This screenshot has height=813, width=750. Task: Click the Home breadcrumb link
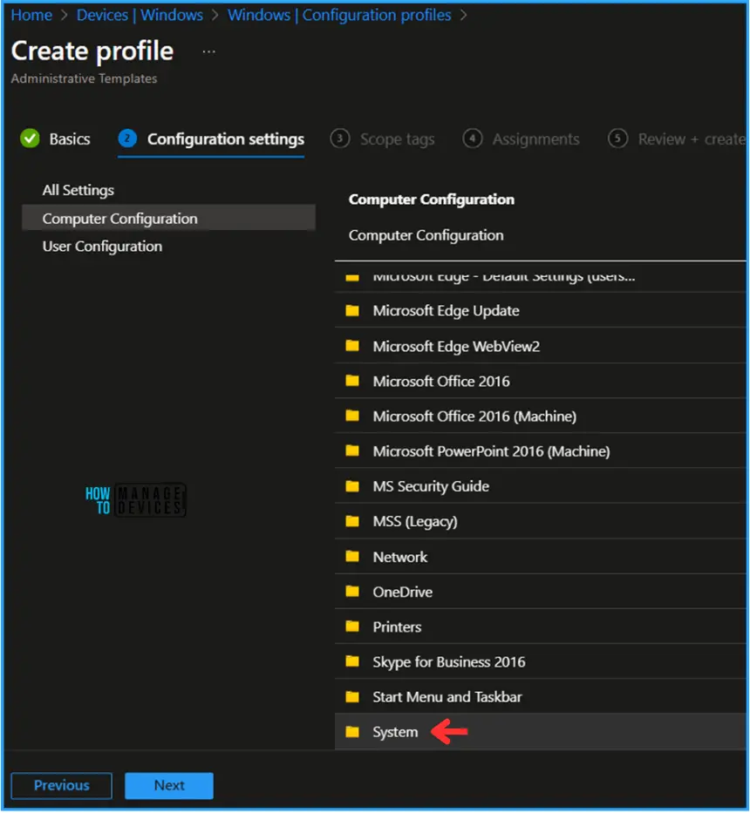31,15
